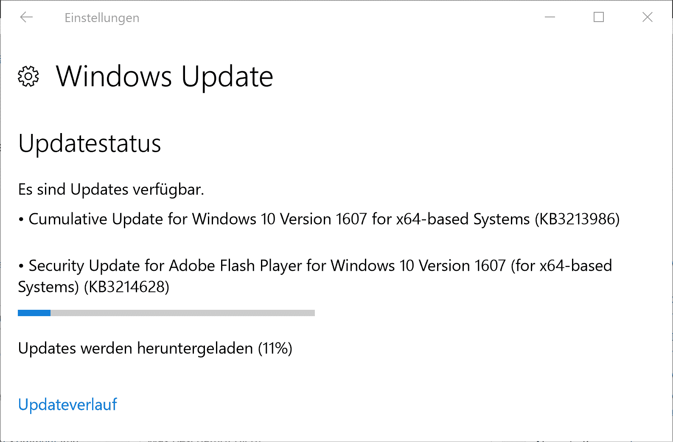Viewport: 673px width, 442px height.
Task: Click the KB3213986 identifier text
Action: (x=577, y=219)
